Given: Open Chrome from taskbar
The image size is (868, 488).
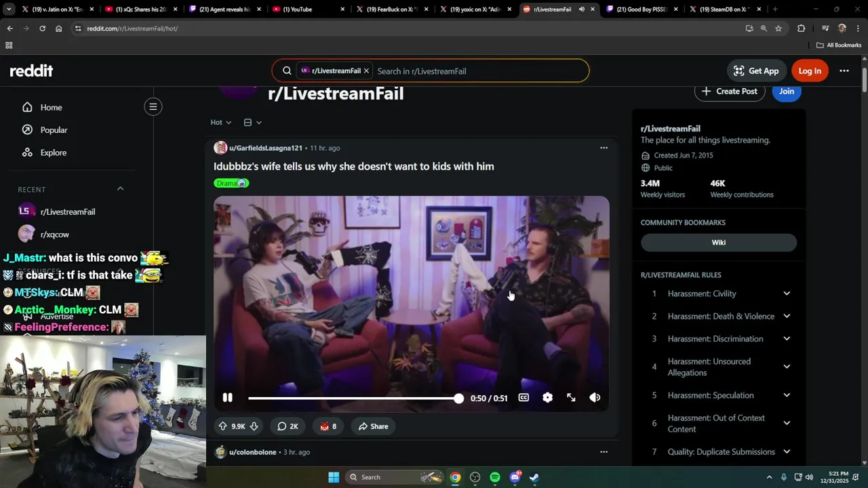Looking at the screenshot, I should point(456,477).
